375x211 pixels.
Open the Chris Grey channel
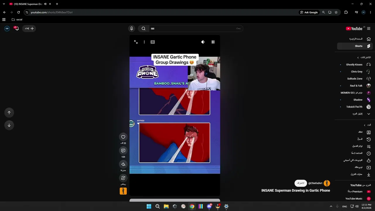(x=354, y=72)
